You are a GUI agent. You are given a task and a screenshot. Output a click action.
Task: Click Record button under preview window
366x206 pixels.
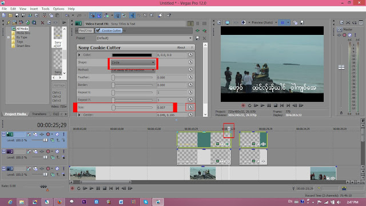pos(243,105)
